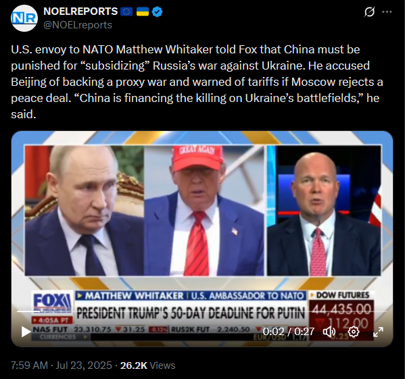Click the 0:02 / 0:27 time display
405x379 pixels.
289,332
